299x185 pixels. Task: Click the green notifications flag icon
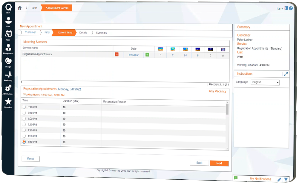click(236, 178)
